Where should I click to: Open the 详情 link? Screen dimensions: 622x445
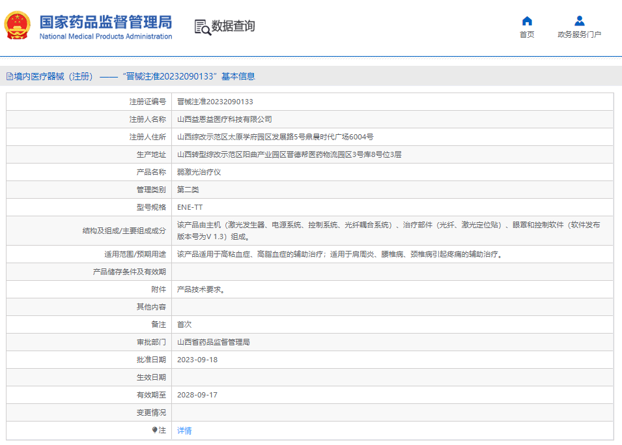point(184,430)
